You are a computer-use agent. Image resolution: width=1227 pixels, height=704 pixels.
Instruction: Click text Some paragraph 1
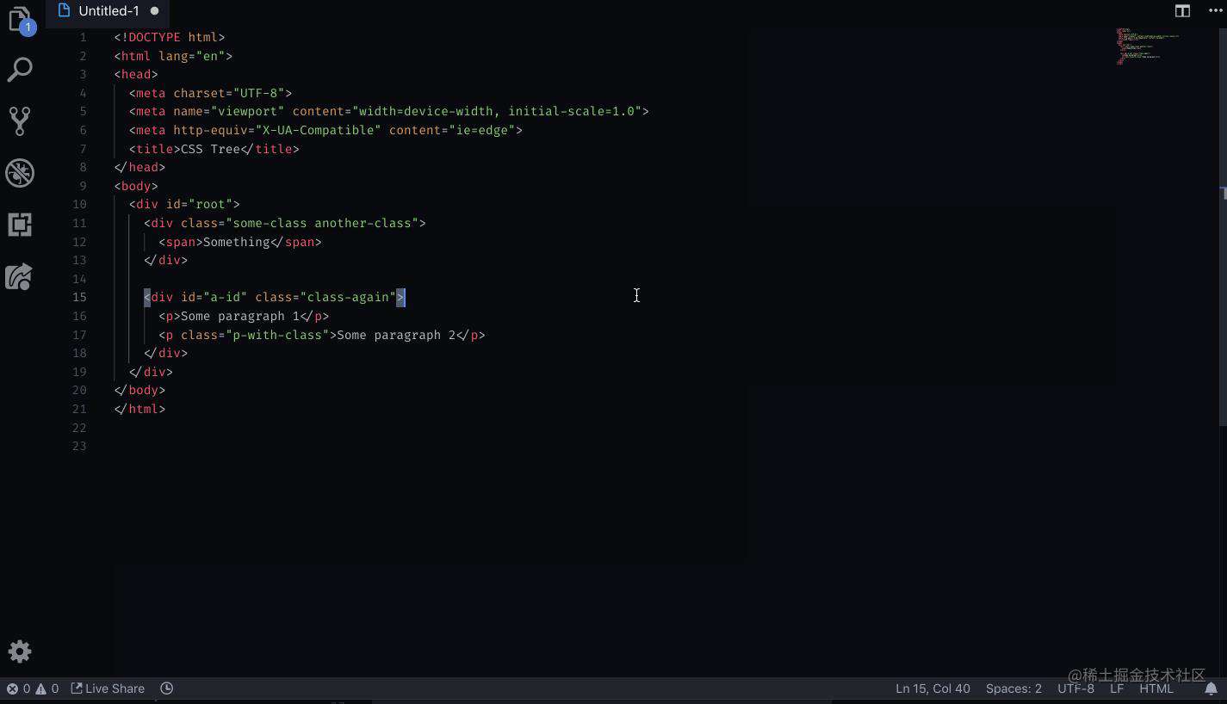240,316
